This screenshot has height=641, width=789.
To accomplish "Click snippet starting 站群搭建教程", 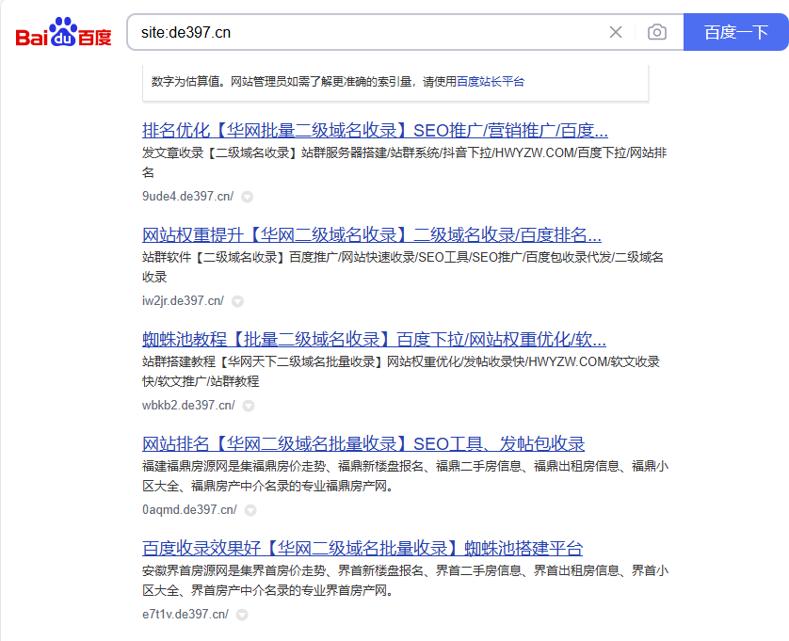I will pyautogui.click(x=401, y=371).
